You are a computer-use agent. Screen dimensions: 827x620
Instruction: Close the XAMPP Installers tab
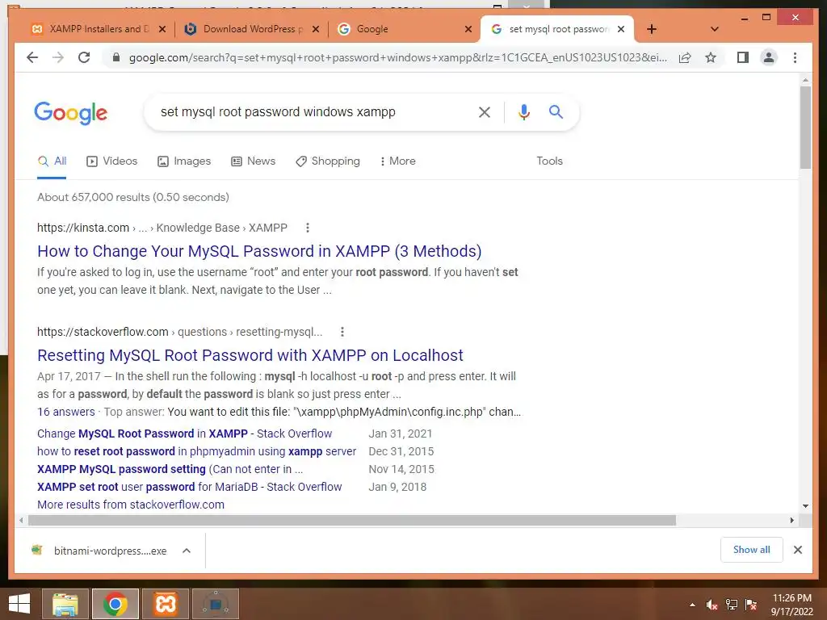[162, 29]
